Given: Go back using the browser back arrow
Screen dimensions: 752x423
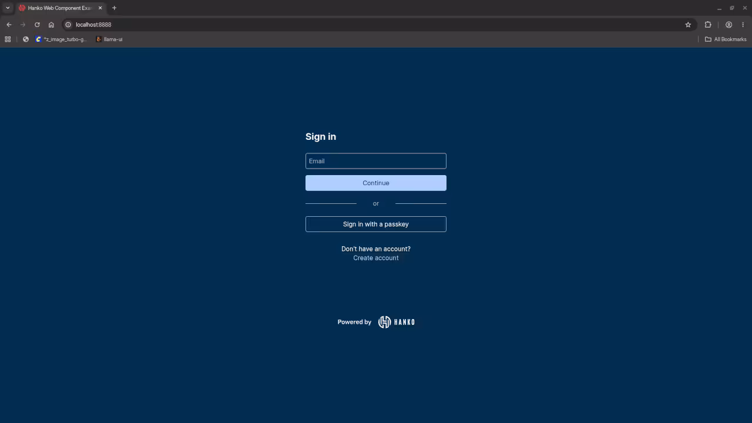Looking at the screenshot, I should coord(9,25).
